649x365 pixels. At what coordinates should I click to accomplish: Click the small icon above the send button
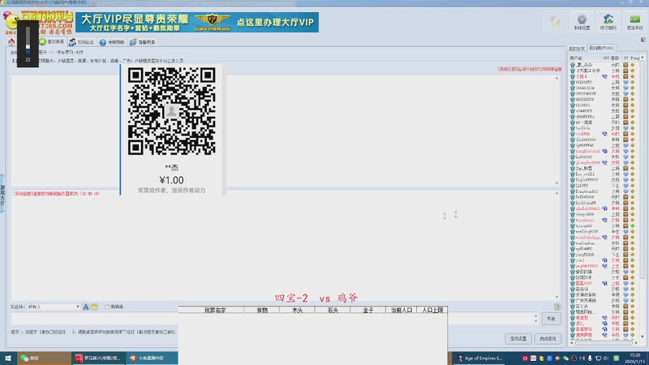(557, 307)
